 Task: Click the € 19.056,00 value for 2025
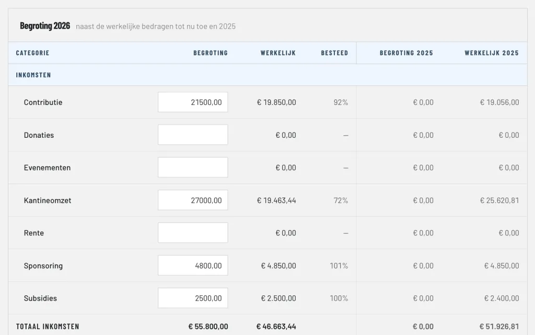[499, 102]
